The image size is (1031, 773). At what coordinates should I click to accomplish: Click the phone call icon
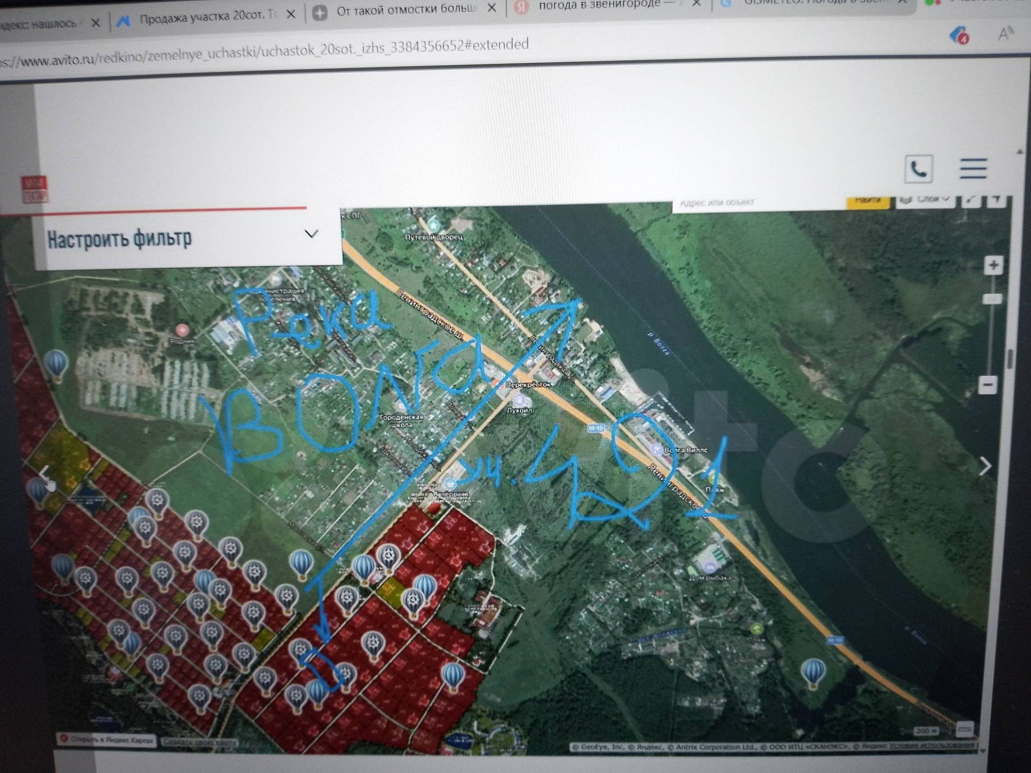click(x=918, y=169)
